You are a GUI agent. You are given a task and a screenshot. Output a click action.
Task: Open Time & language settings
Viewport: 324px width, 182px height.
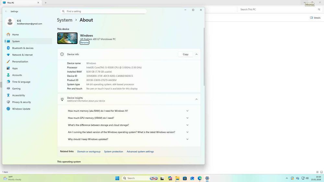[28, 82]
